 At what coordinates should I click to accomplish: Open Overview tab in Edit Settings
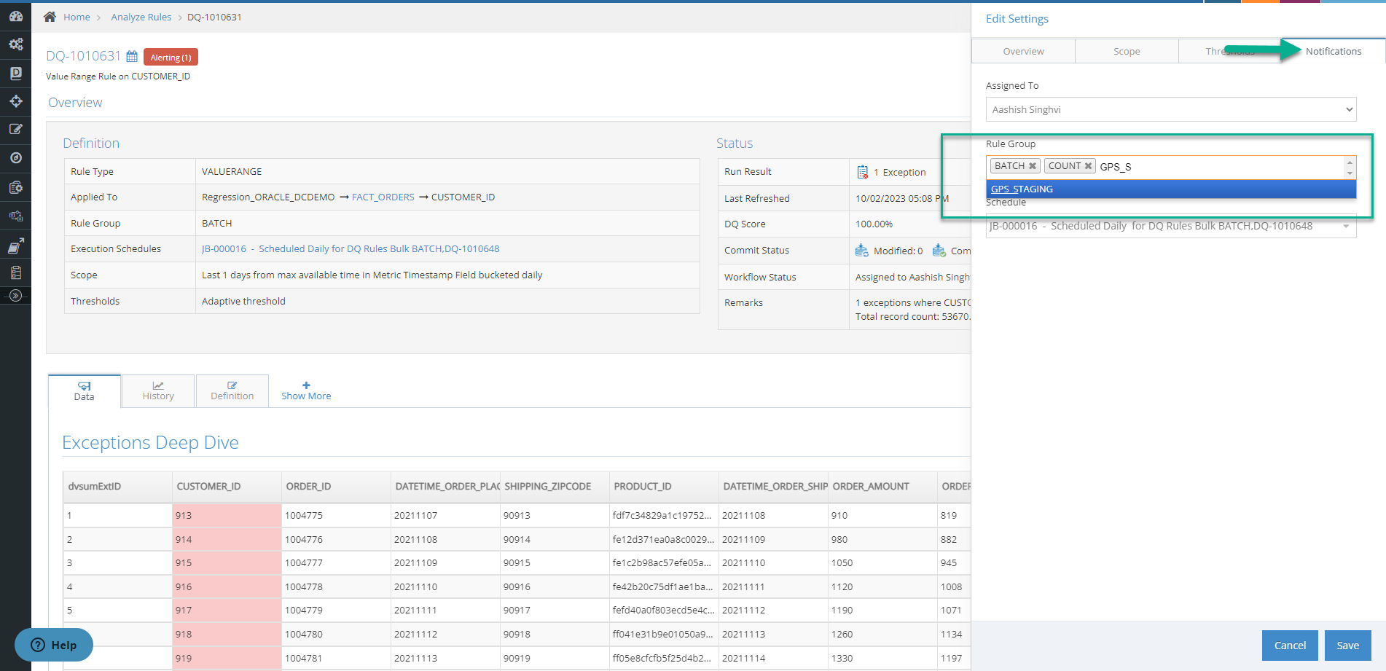pos(1023,51)
